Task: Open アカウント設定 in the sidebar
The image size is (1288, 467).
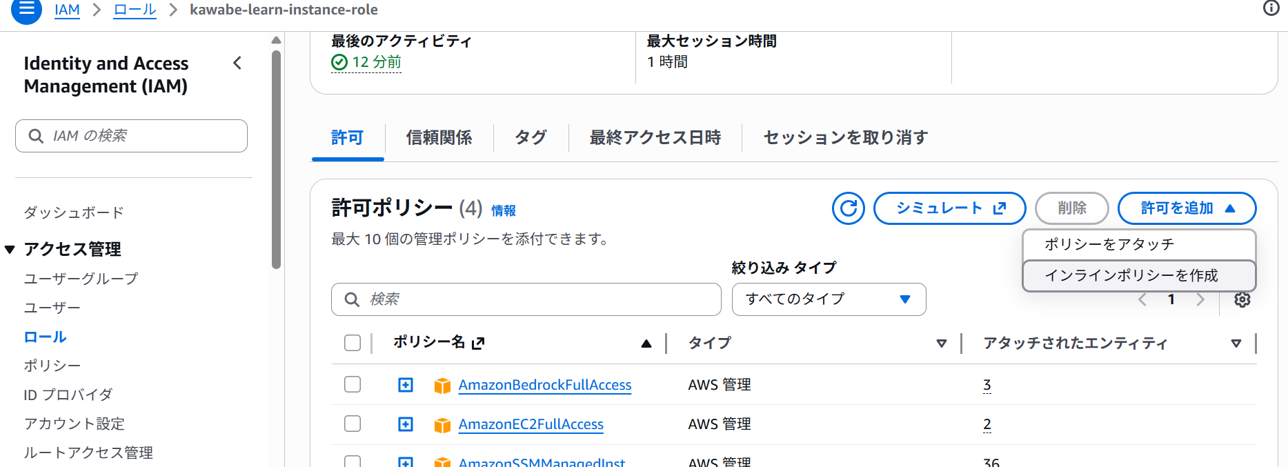Action: (x=74, y=424)
